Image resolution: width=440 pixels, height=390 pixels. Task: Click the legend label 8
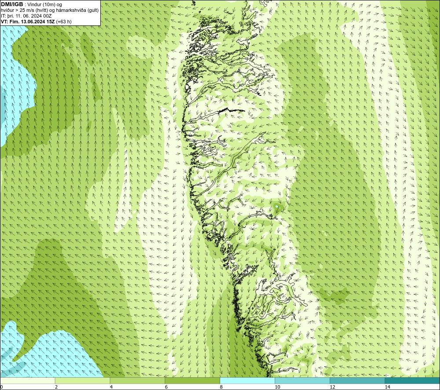click(x=221, y=387)
